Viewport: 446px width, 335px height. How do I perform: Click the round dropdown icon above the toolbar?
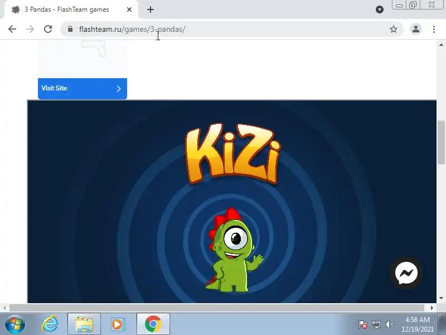coord(380,9)
